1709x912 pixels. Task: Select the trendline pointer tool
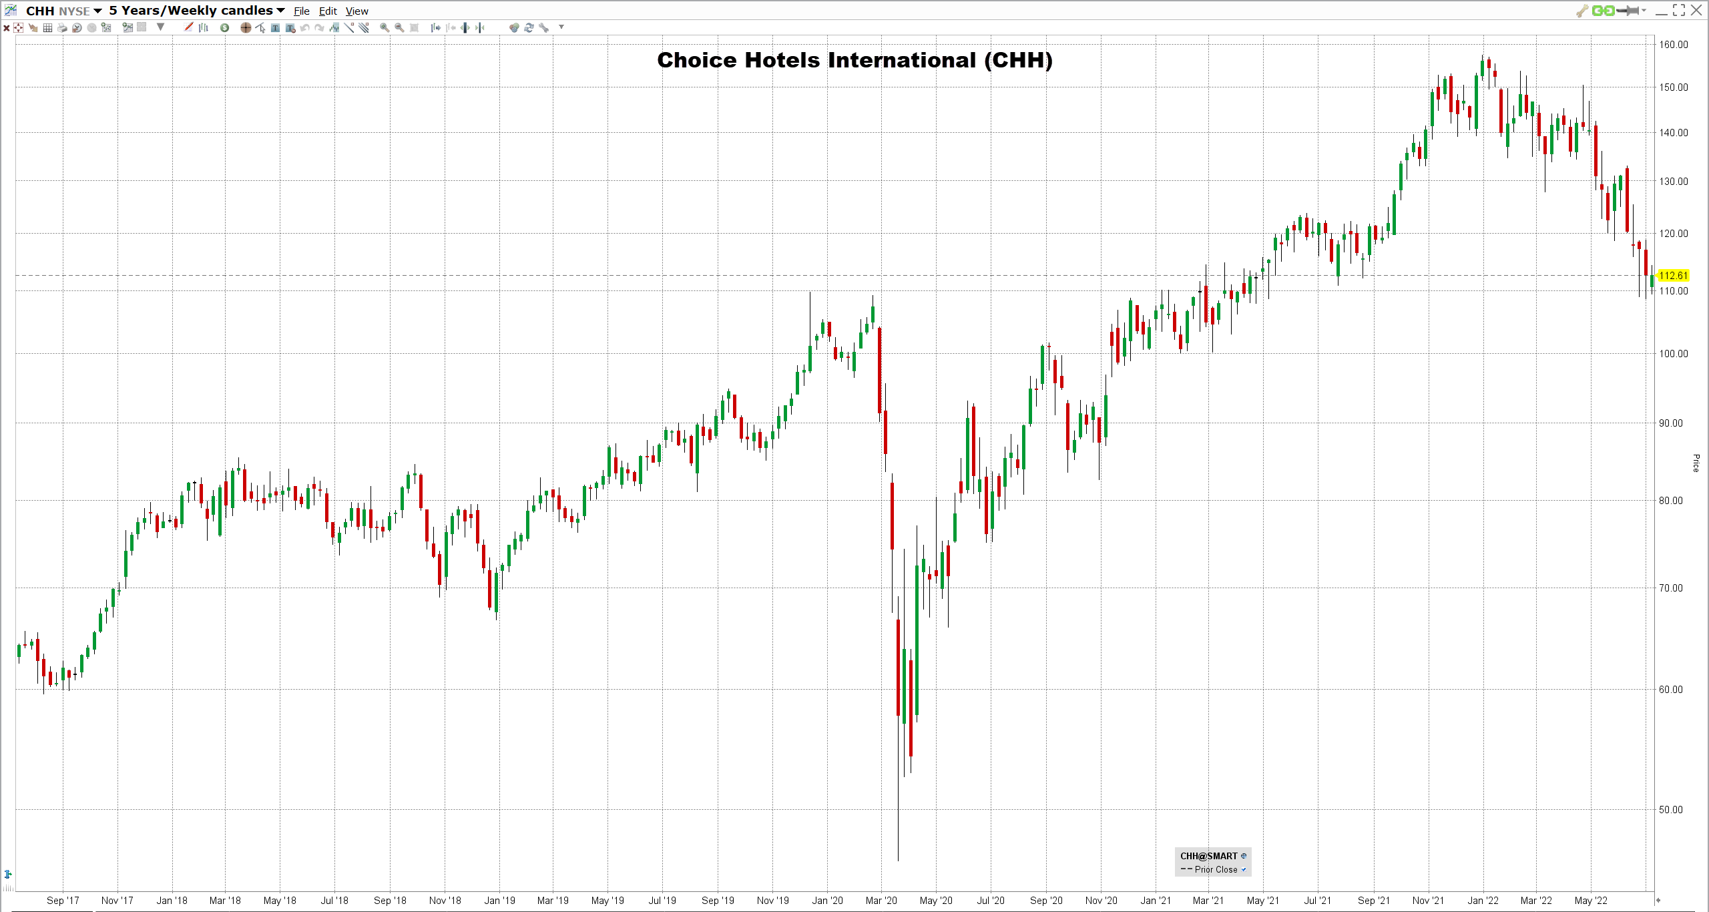260,28
